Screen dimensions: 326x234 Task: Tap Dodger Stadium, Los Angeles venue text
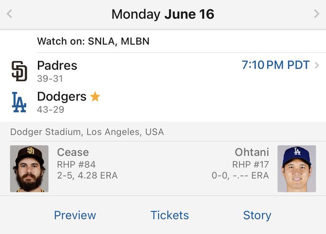pyautogui.click(x=87, y=132)
